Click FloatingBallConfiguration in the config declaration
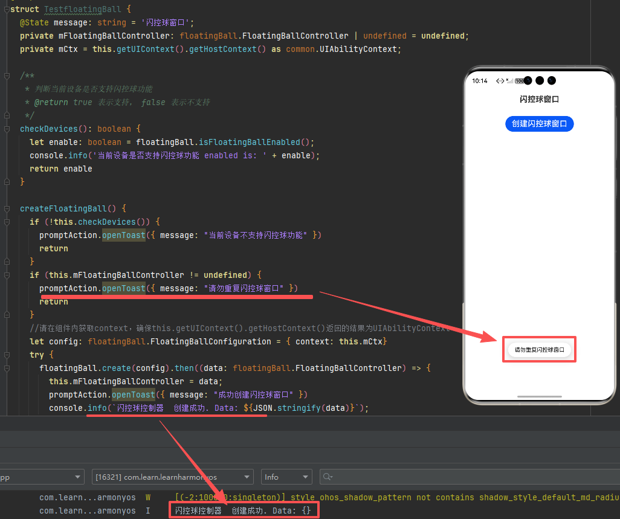This screenshot has height=519, width=620. click(x=211, y=341)
